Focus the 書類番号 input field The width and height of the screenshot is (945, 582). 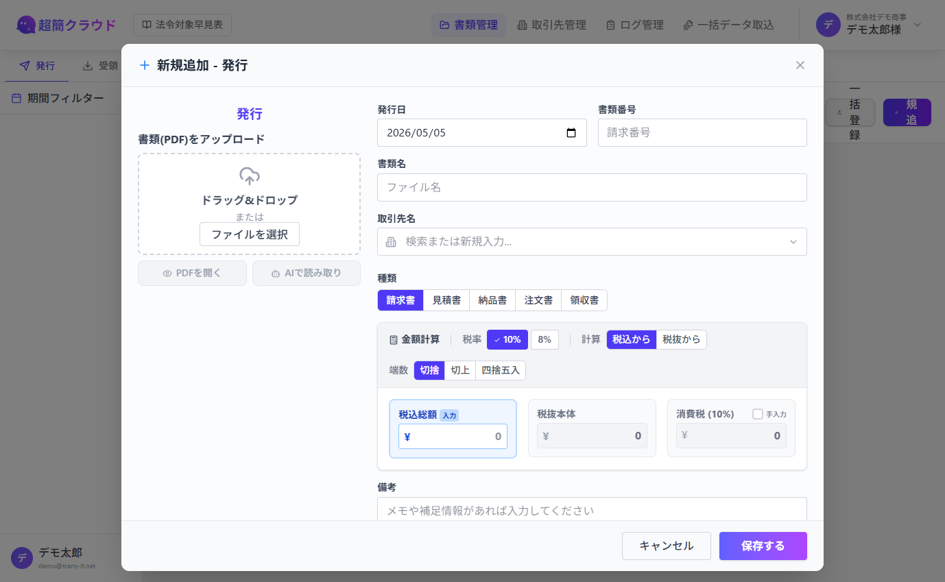coord(702,133)
